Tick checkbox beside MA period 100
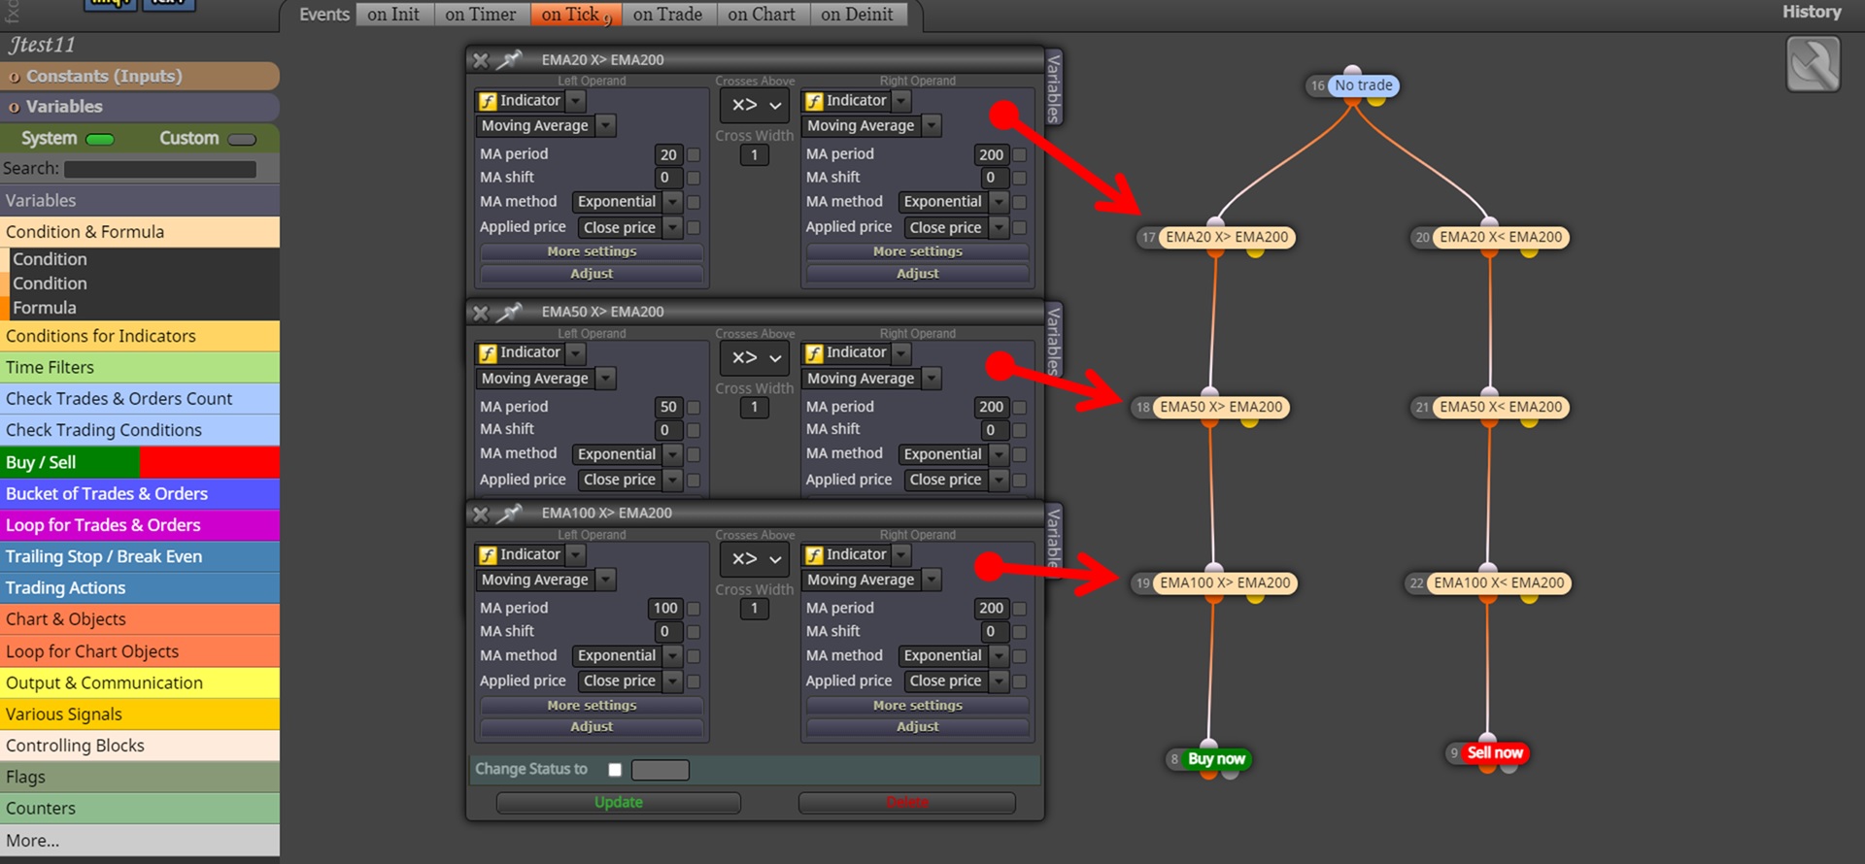The image size is (1865, 864). [694, 609]
